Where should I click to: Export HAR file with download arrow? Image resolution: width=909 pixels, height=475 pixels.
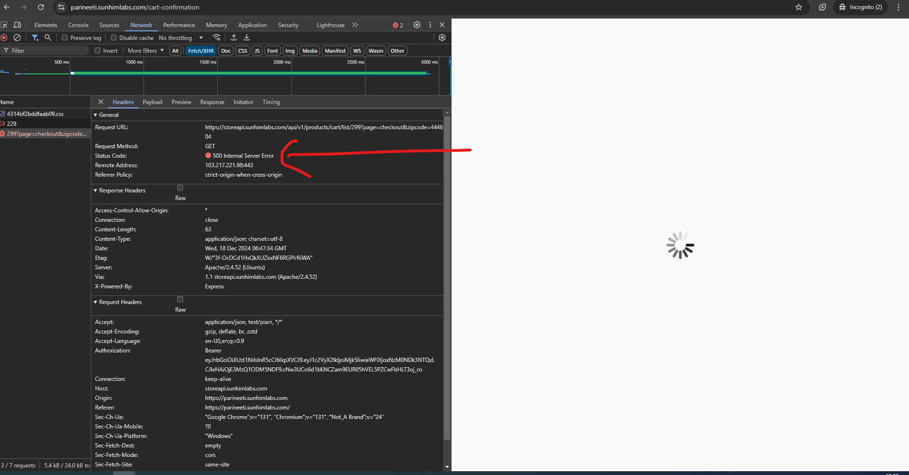point(247,38)
